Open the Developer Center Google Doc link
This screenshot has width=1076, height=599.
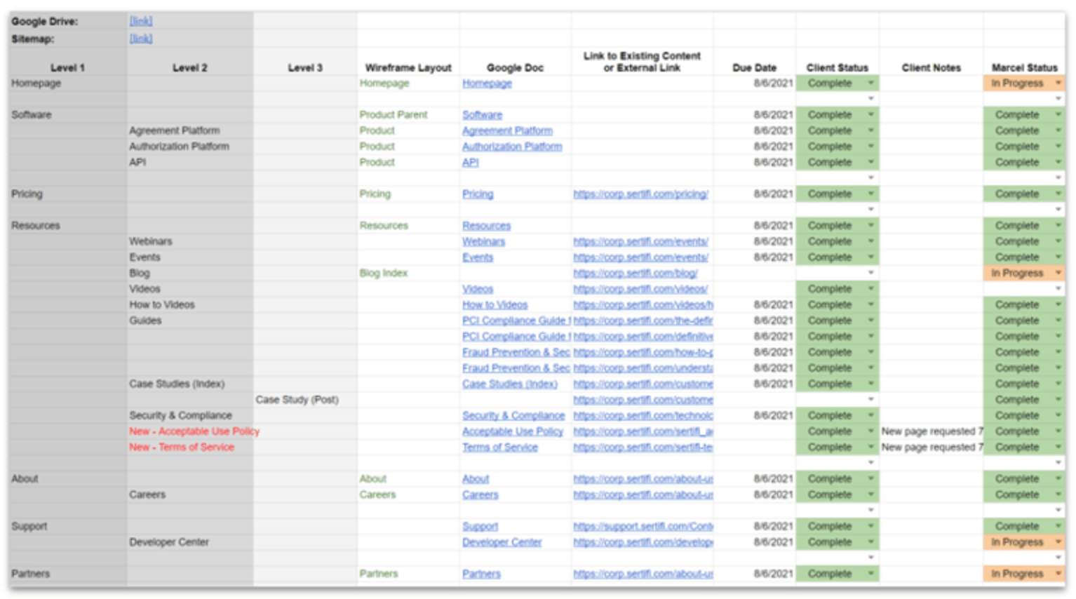pyautogui.click(x=502, y=542)
